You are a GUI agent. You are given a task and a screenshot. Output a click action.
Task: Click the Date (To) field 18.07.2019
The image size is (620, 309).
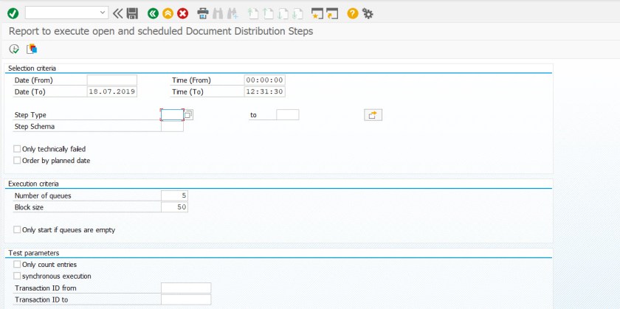(x=112, y=91)
